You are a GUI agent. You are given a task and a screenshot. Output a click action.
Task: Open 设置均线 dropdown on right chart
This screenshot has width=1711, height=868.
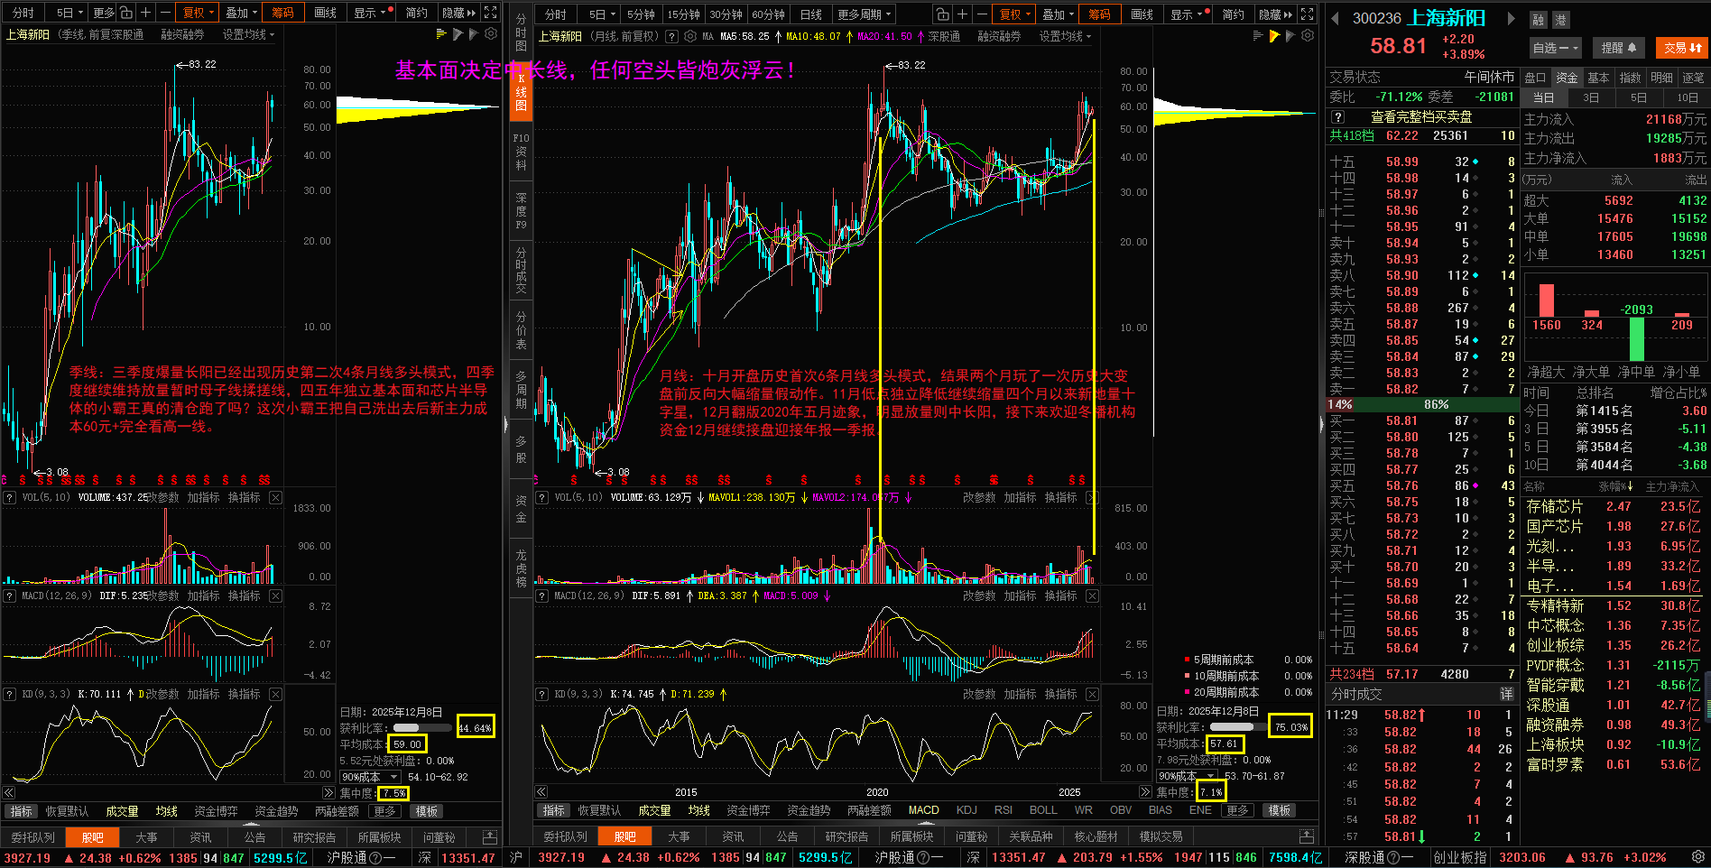pyautogui.click(x=1065, y=36)
